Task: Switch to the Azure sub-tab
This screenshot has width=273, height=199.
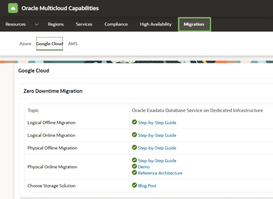Action: (x=25, y=44)
